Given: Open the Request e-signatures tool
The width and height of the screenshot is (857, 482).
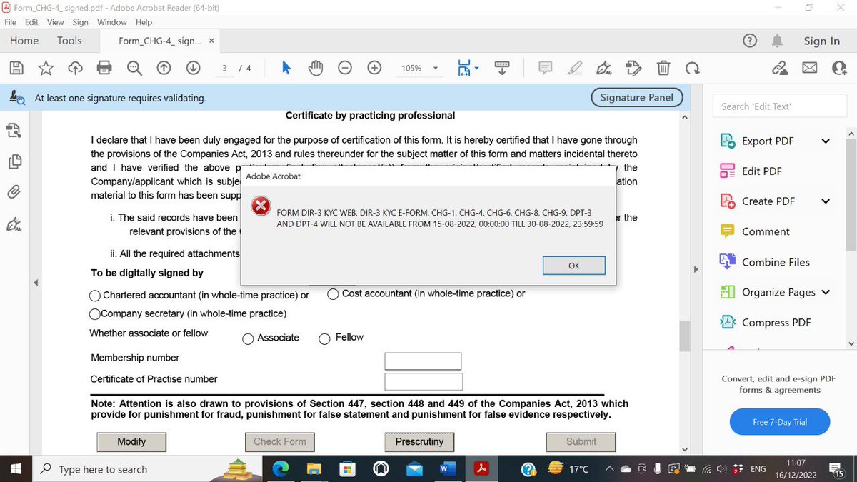Looking at the screenshot, I should [633, 68].
